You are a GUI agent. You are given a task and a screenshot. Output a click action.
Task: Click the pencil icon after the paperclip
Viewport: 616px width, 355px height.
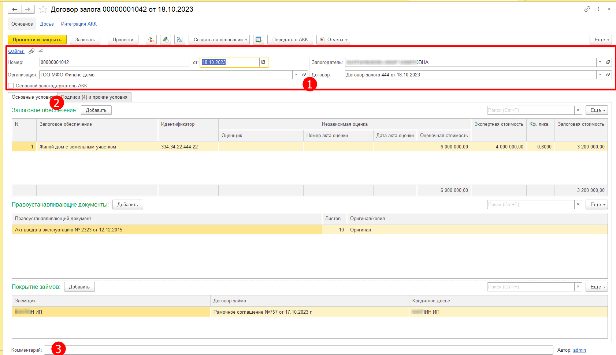pyautogui.click(x=41, y=51)
